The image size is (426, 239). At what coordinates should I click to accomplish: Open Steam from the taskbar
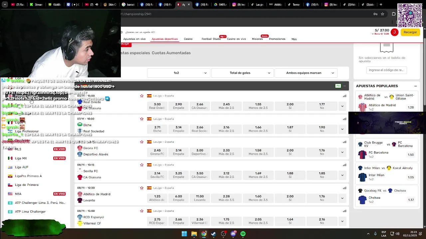click(x=213, y=234)
